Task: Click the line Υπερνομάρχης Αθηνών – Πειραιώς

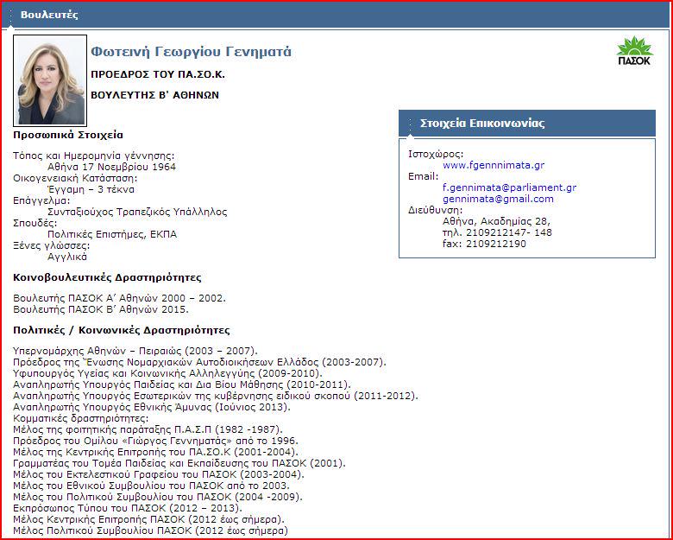Action: point(135,351)
